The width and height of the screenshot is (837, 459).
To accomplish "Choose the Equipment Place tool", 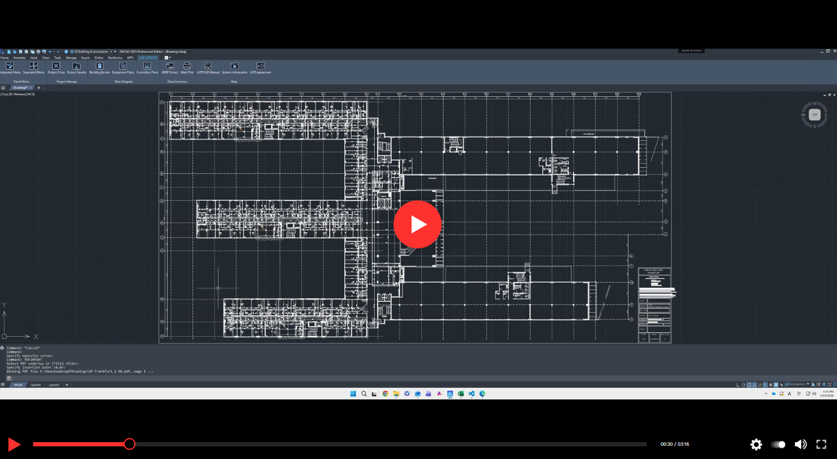I will (123, 66).
